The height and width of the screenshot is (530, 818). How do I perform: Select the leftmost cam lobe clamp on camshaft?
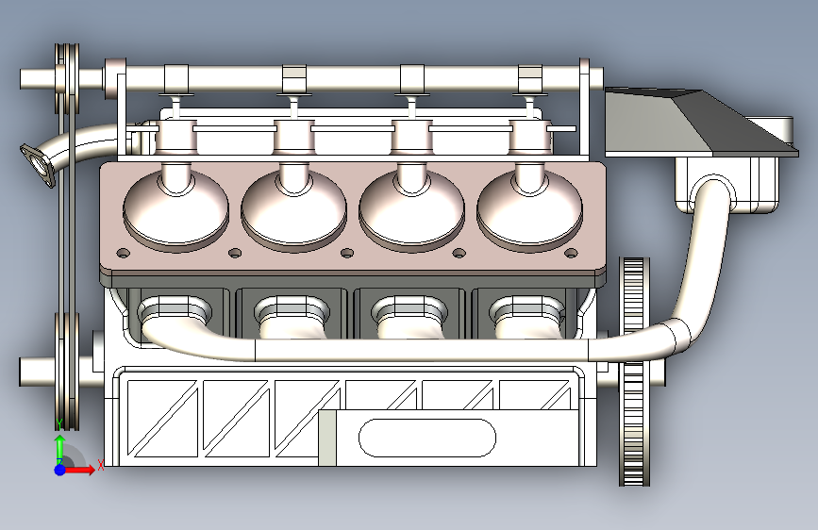pos(176,79)
